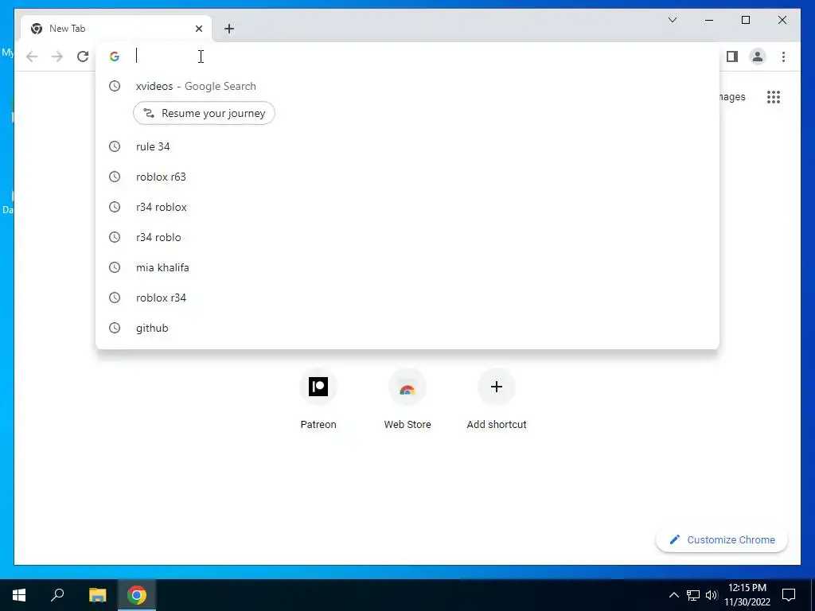The height and width of the screenshot is (611, 815).
Task: Select the roblox r63 suggestion
Action: pos(407,177)
